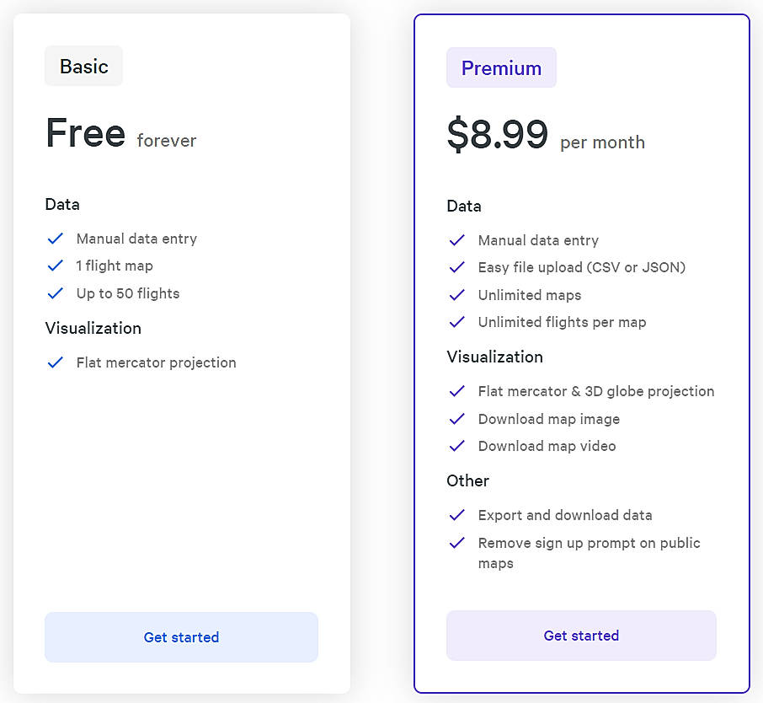This screenshot has width=763, height=703.
Task: Click the checkmark next to Flat mercator projection
Action: click(x=56, y=362)
